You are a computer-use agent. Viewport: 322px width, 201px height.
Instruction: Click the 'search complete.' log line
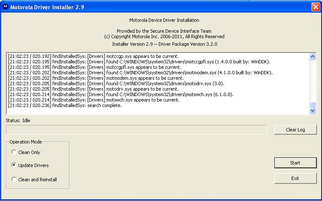[x=65, y=105]
